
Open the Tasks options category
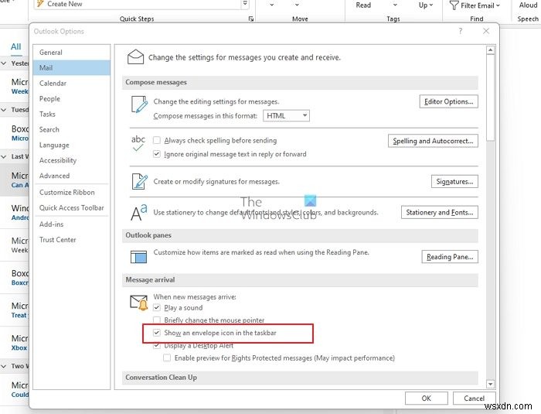[x=72, y=114]
